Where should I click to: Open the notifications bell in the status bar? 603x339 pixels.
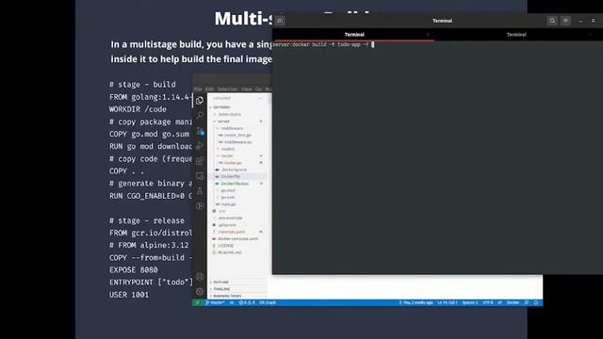tap(536, 303)
